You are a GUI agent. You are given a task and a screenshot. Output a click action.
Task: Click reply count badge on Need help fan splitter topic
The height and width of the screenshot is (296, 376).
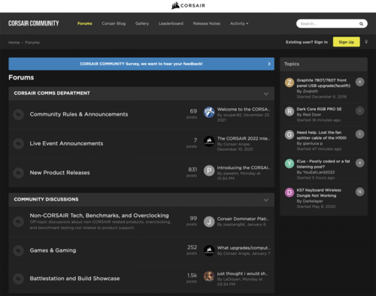[x=359, y=134]
